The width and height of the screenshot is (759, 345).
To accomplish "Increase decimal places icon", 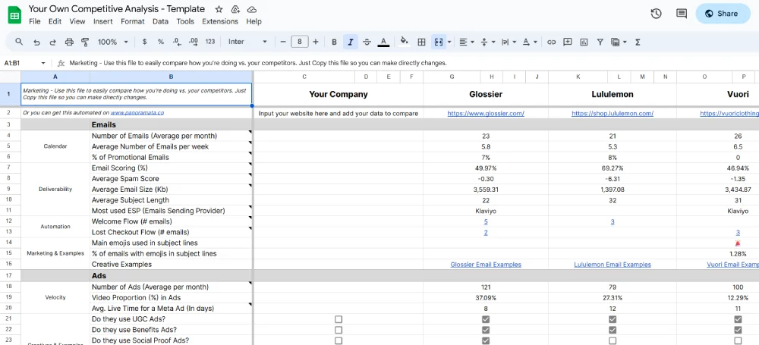I will (193, 42).
